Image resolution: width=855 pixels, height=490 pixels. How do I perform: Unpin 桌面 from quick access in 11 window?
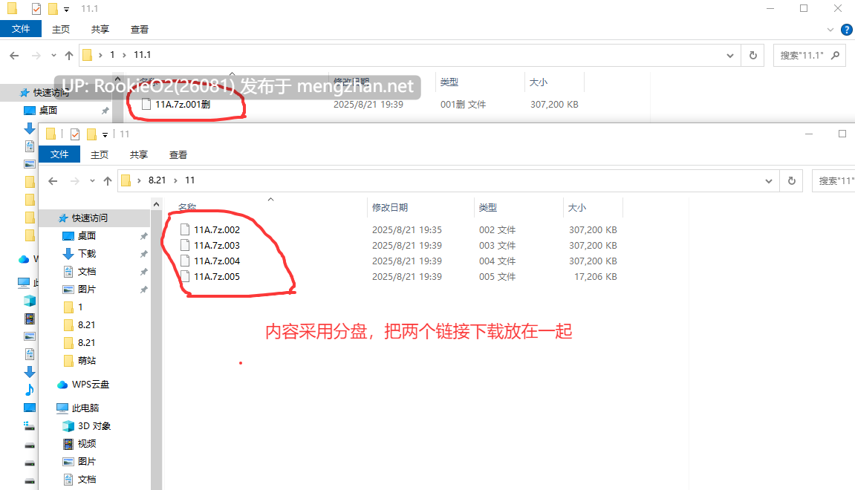pos(143,236)
